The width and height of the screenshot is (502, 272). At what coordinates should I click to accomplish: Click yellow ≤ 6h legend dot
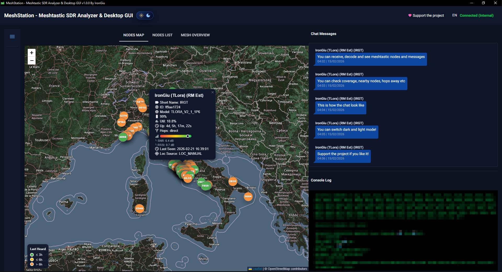pyautogui.click(x=32, y=259)
